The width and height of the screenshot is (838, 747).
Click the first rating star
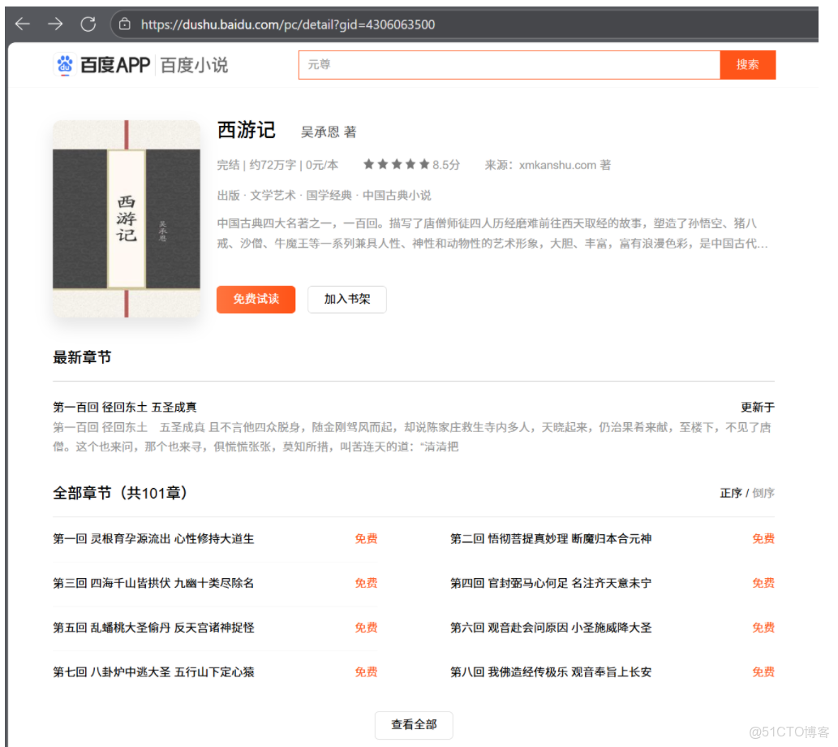click(369, 164)
